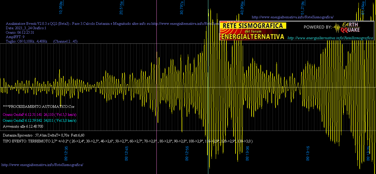Select the 20,615s elapsed time label
This screenshot has width=376, height=174.
coord(121,8)
